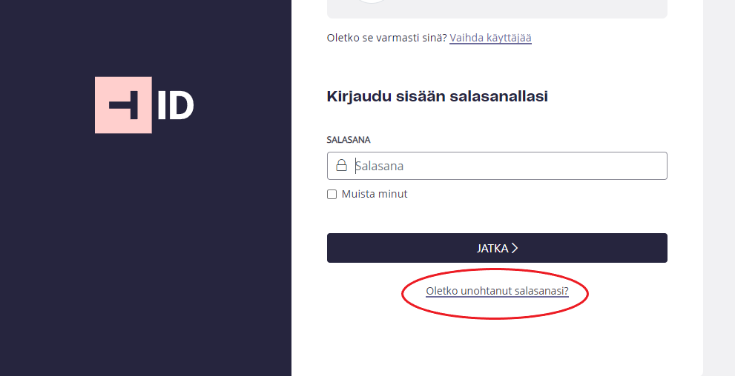Click the Vaihda käyttäjää link
This screenshot has width=735, height=376.
click(x=490, y=38)
